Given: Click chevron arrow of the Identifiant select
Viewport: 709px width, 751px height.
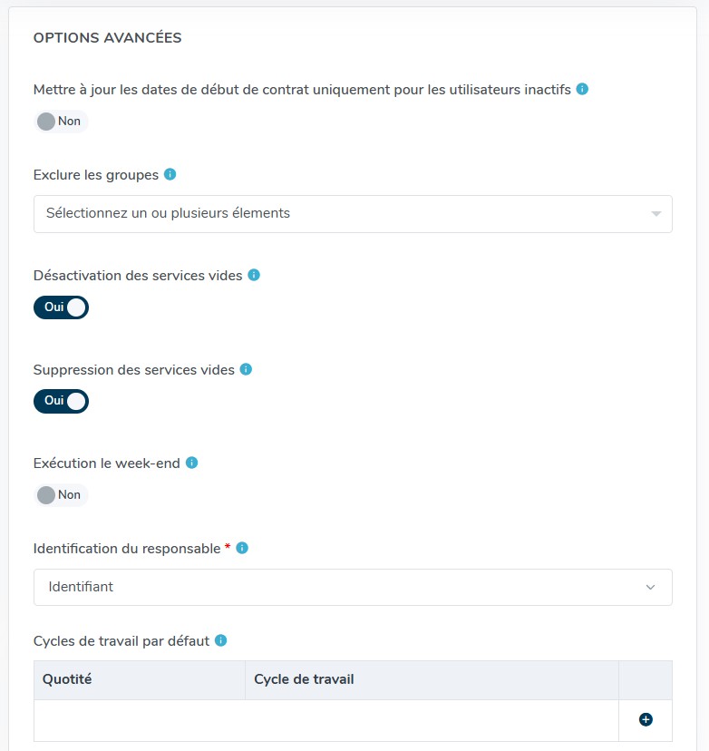Looking at the screenshot, I should [x=650, y=588].
